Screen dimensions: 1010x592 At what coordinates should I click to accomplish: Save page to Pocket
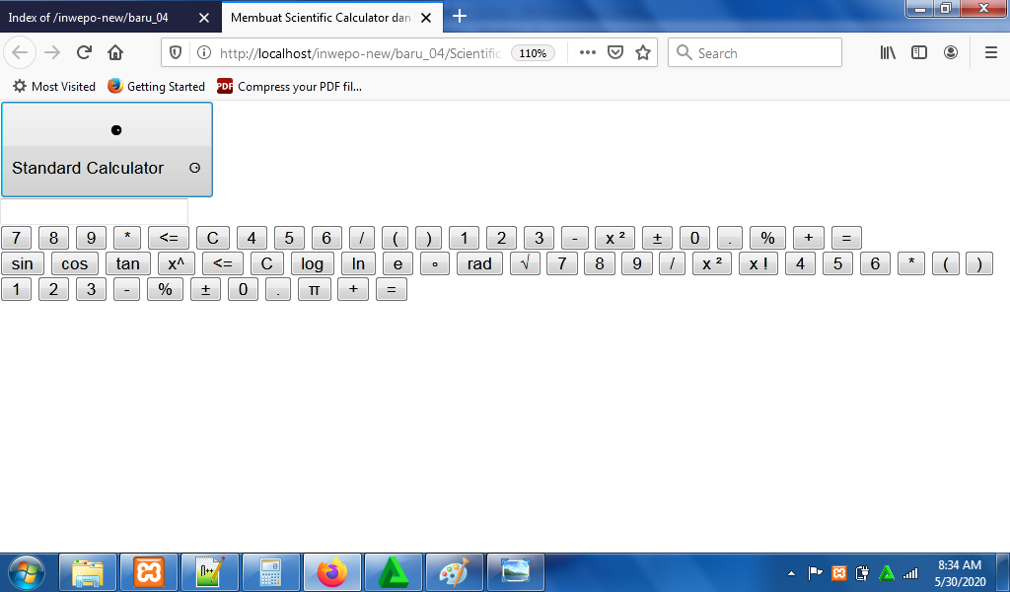(x=615, y=53)
